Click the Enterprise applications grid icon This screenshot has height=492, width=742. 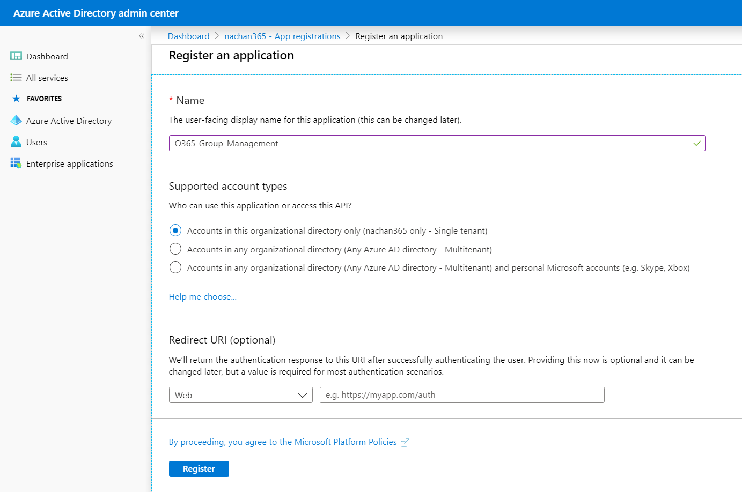pos(16,163)
